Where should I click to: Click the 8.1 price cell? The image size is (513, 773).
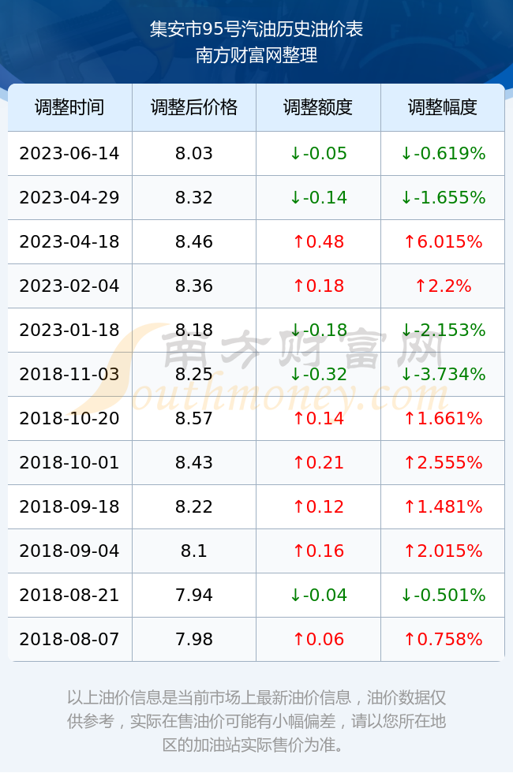[194, 551]
